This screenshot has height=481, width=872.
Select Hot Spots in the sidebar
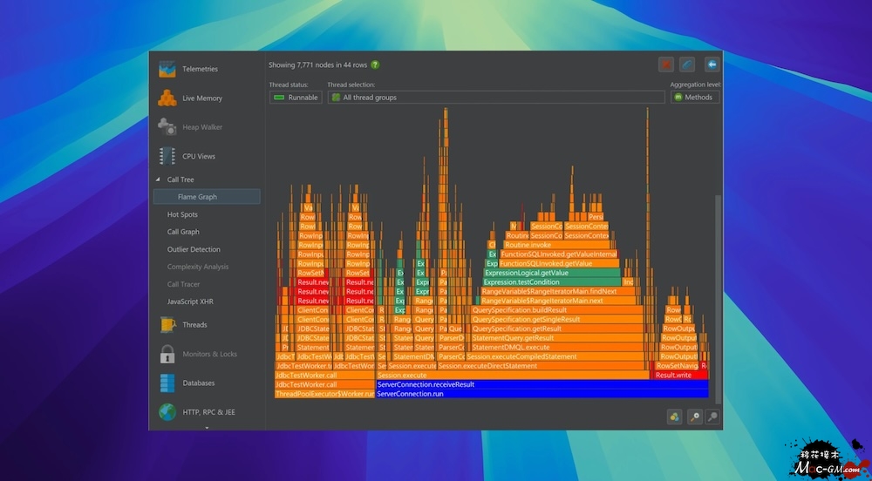(182, 214)
